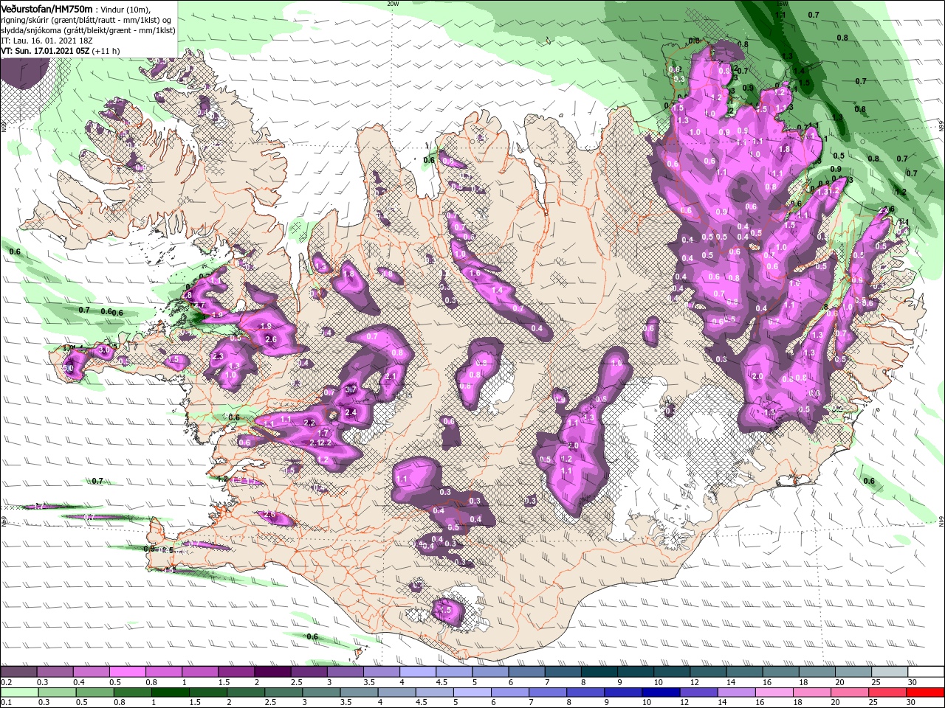The height and width of the screenshot is (708, 945).
Task: Click the 64N latitude label on right edge
Action: tap(941, 521)
